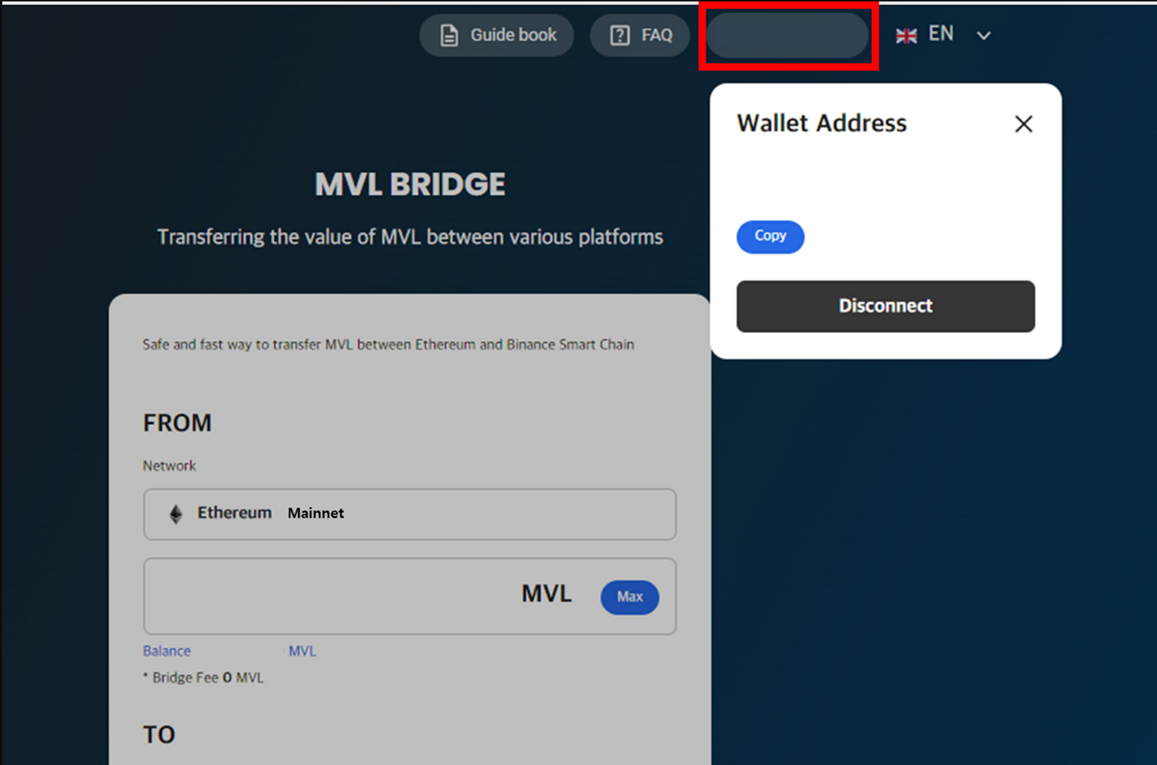Click the Balance link

click(x=167, y=651)
